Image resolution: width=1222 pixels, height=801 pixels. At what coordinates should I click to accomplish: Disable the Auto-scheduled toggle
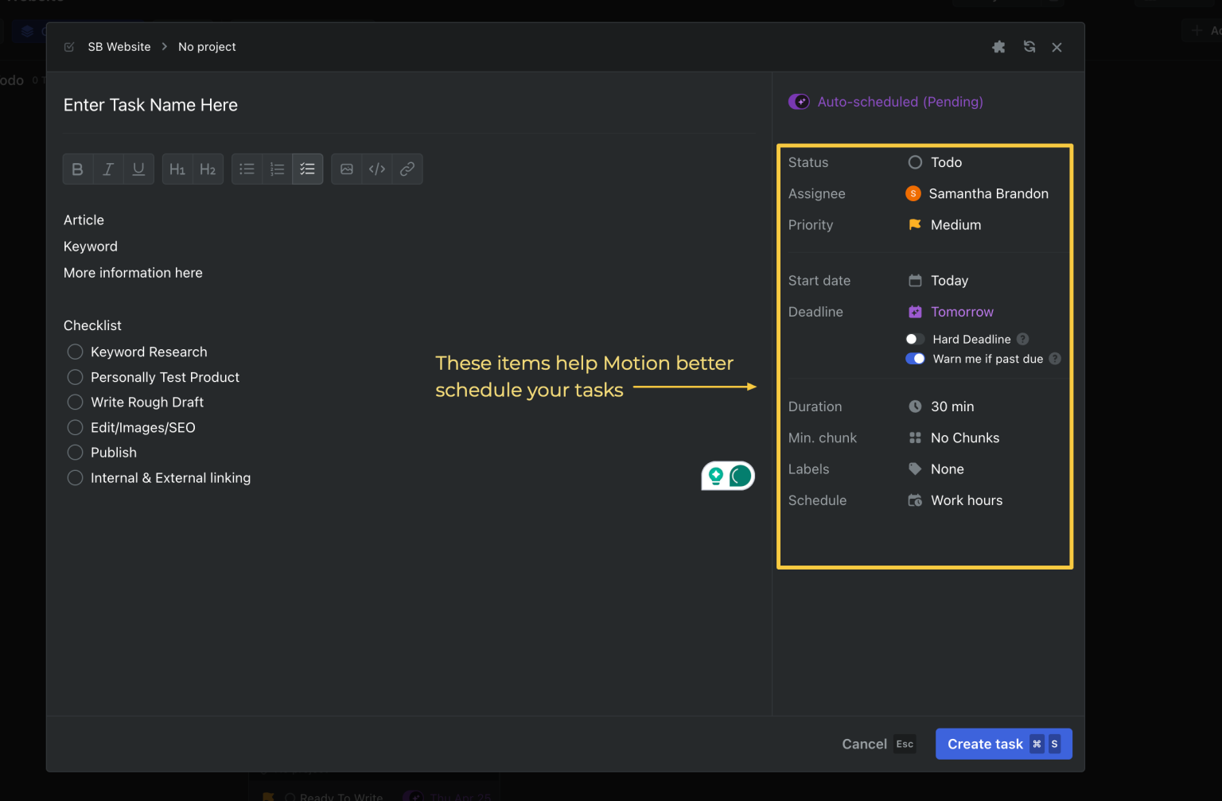799,102
